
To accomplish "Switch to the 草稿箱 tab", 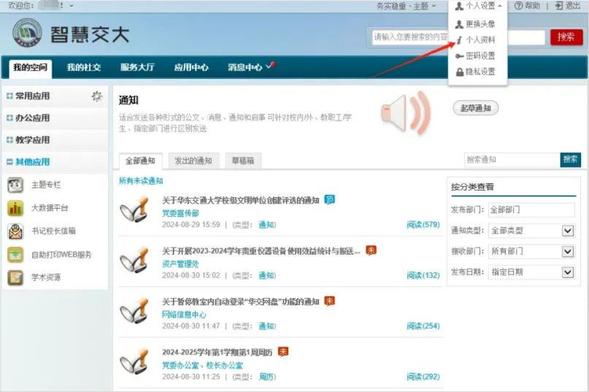I will pyautogui.click(x=243, y=161).
